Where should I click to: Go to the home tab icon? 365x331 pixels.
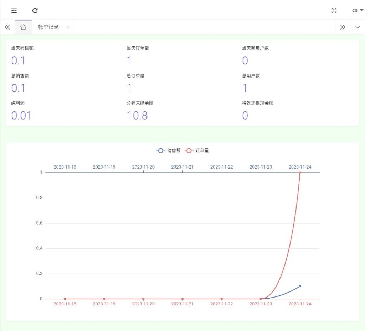pyautogui.click(x=24, y=27)
